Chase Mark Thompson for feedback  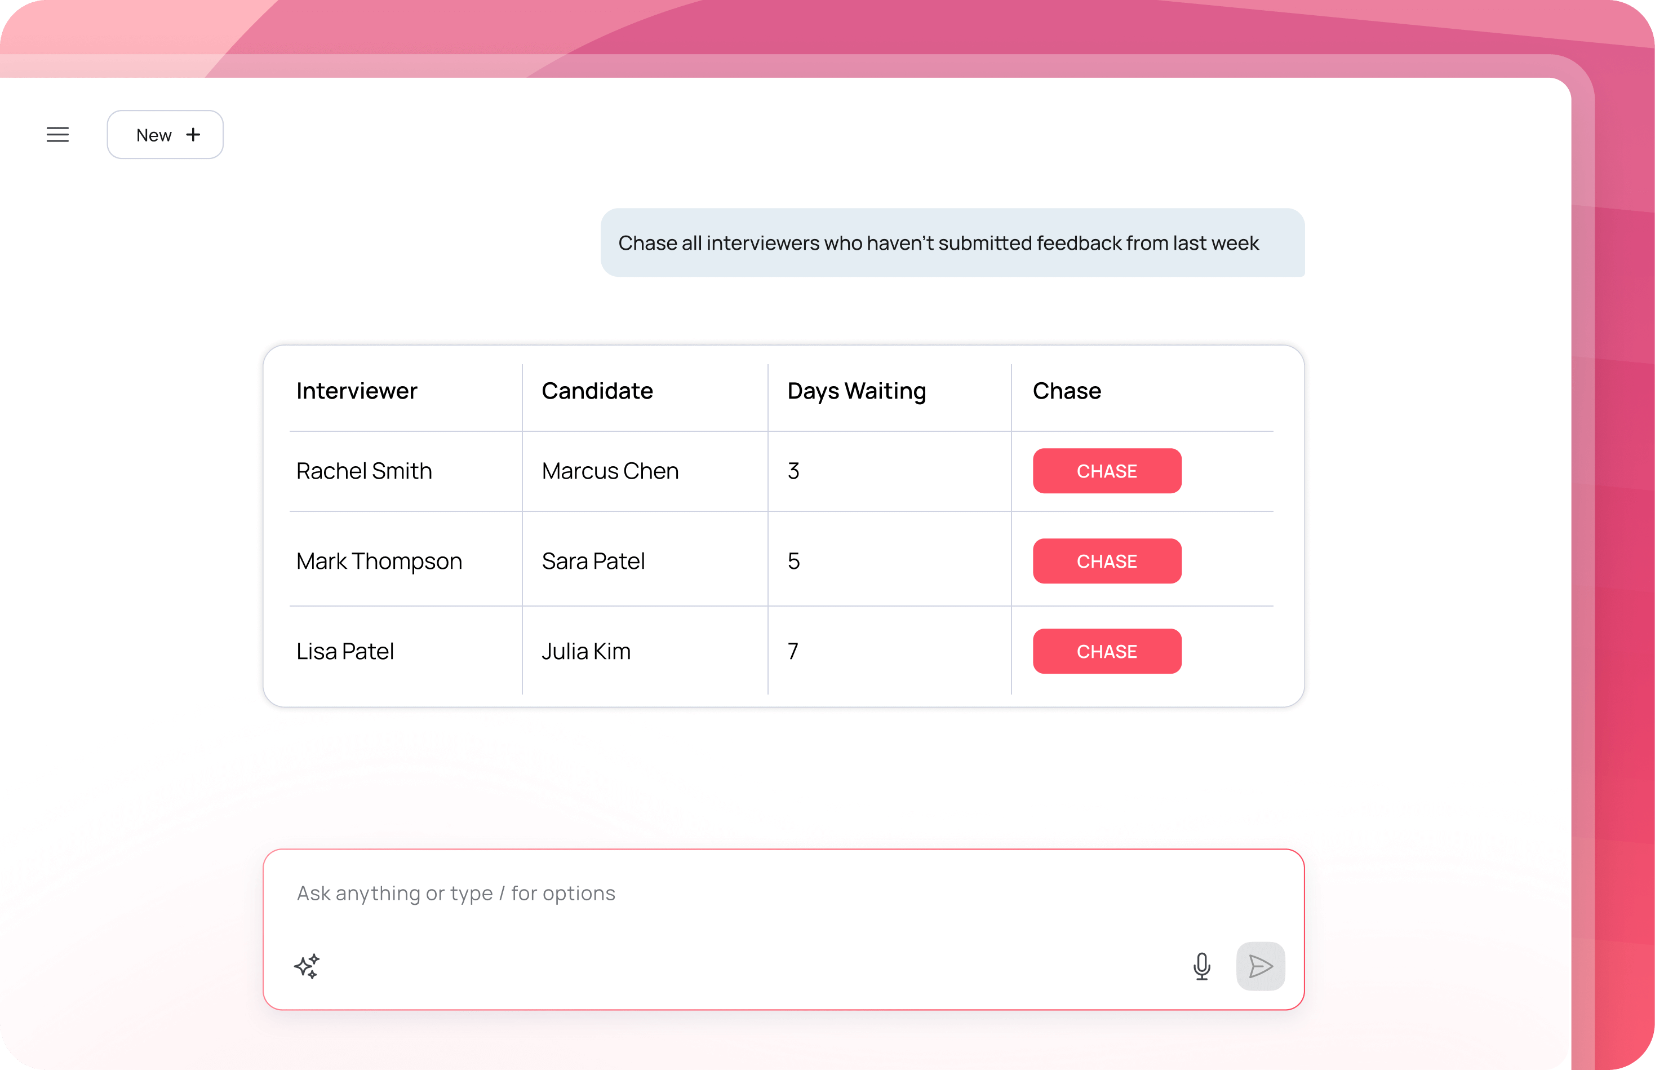pyautogui.click(x=1106, y=561)
